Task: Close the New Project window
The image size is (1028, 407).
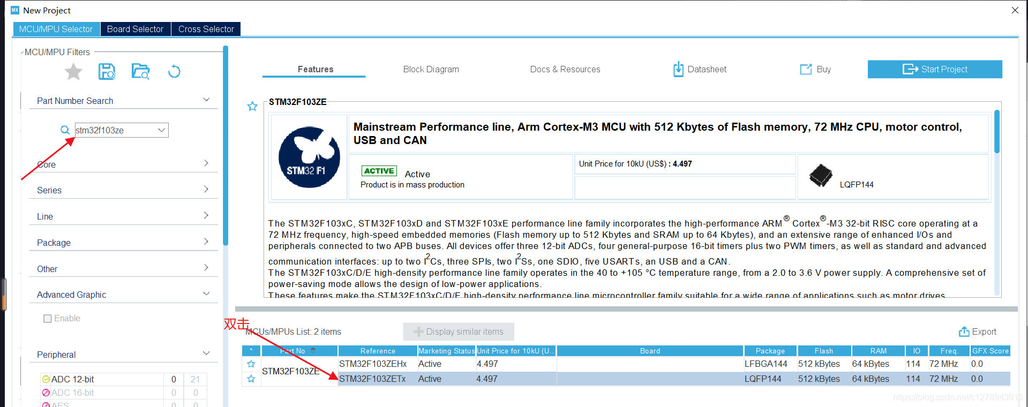Action: pos(1015,10)
